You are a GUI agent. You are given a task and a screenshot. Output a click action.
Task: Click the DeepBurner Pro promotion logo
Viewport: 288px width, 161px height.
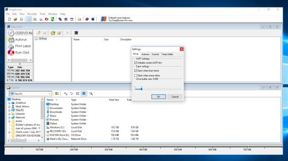104,19
